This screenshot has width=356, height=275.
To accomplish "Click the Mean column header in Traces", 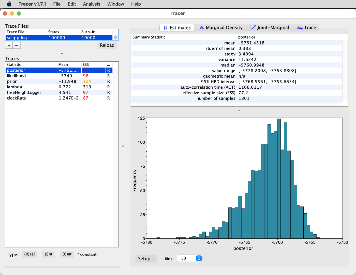I will [x=69, y=64].
